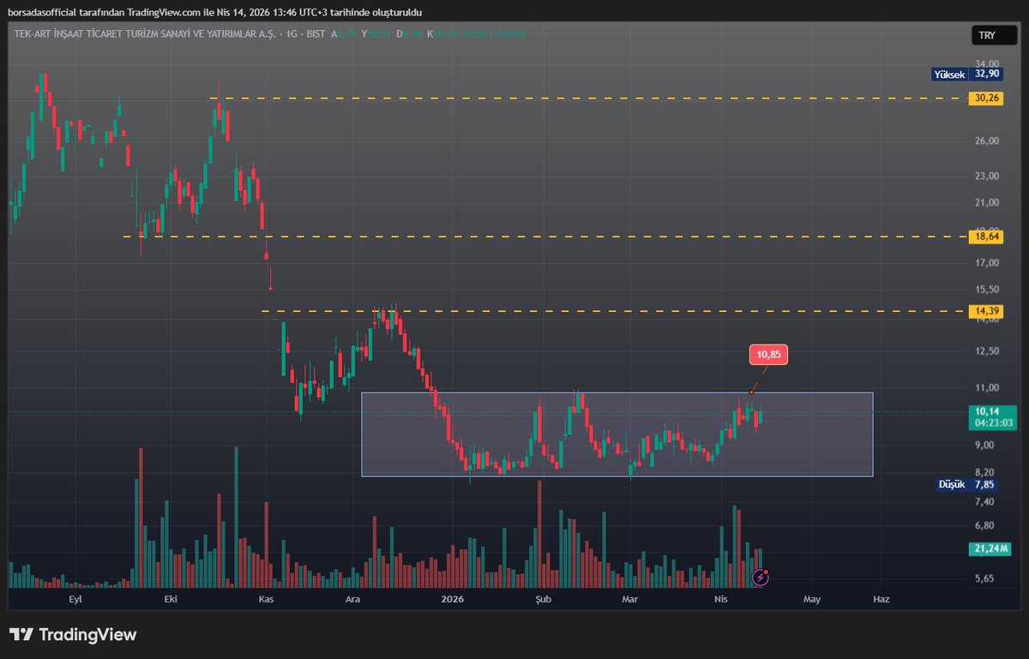Click the 23,00 price axis value
Screen dimensions: 1029x659
click(987, 176)
